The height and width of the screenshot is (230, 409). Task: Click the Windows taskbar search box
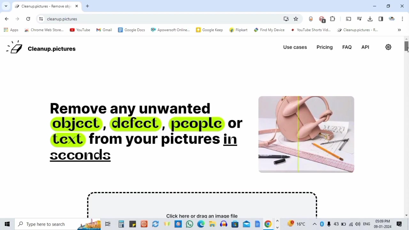[x=58, y=224]
